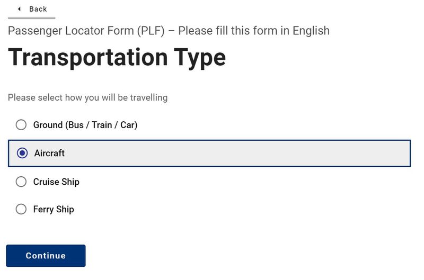Select the Cruise Ship radio button circle
This screenshot has width=424, height=280.
click(21, 182)
